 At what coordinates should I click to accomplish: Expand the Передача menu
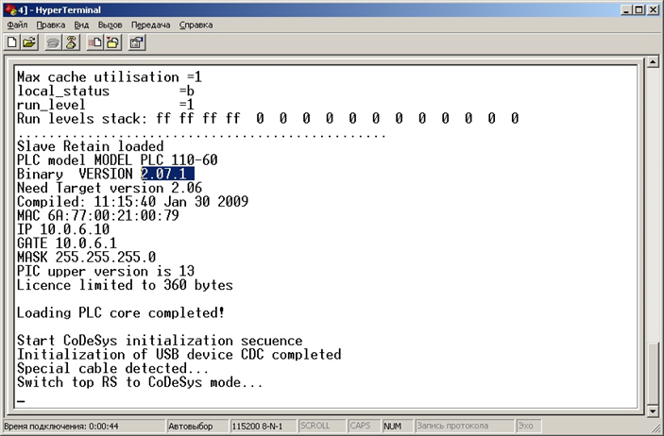[x=150, y=24]
